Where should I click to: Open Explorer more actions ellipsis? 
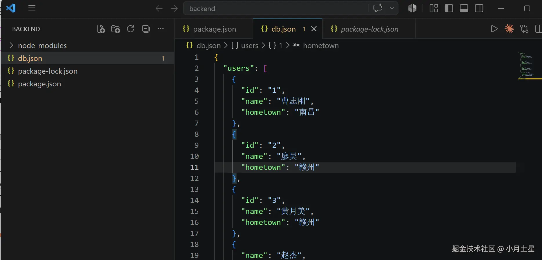[161, 29]
